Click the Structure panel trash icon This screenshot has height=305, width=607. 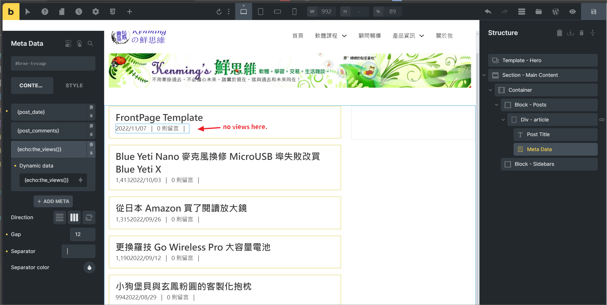pyautogui.click(x=582, y=33)
